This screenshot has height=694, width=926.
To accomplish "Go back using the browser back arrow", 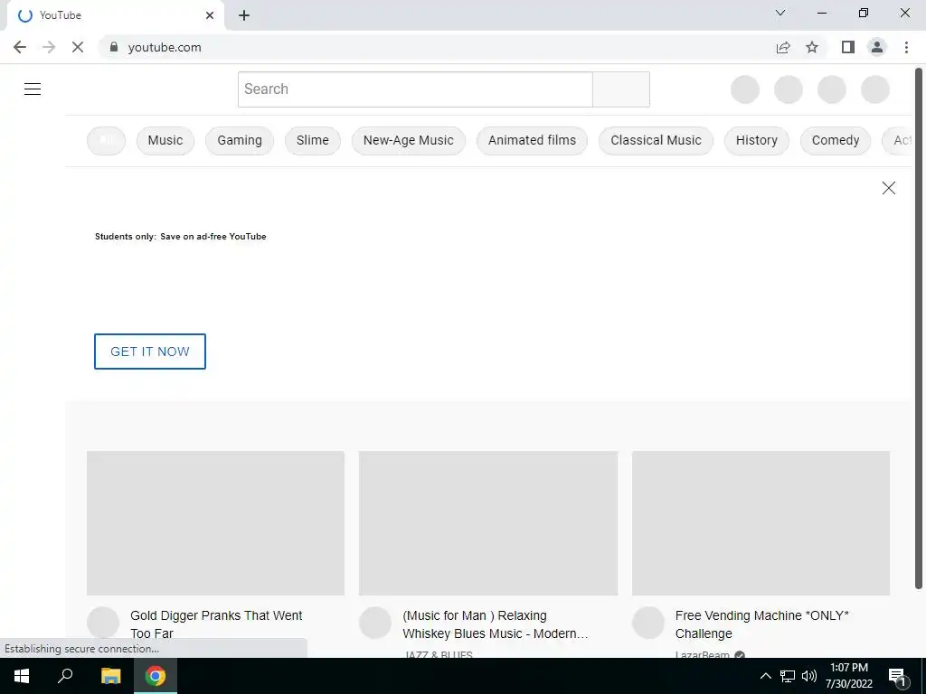I will 20,47.
